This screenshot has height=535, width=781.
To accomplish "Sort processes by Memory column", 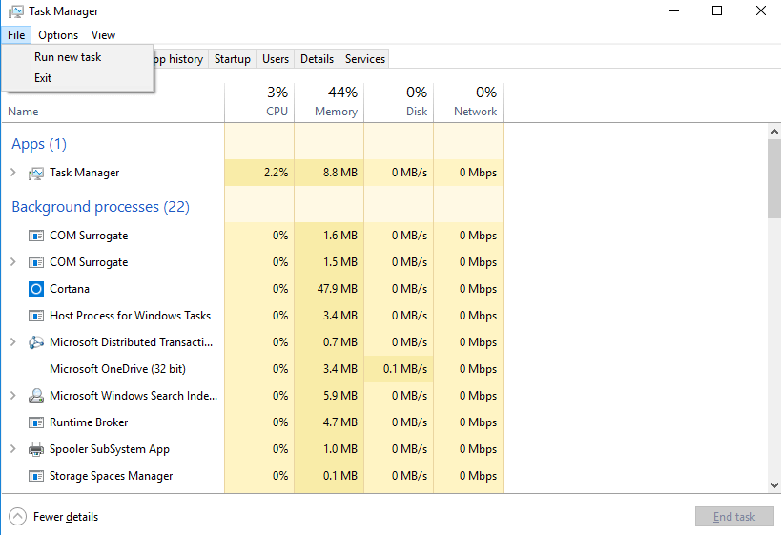I will pos(329,103).
